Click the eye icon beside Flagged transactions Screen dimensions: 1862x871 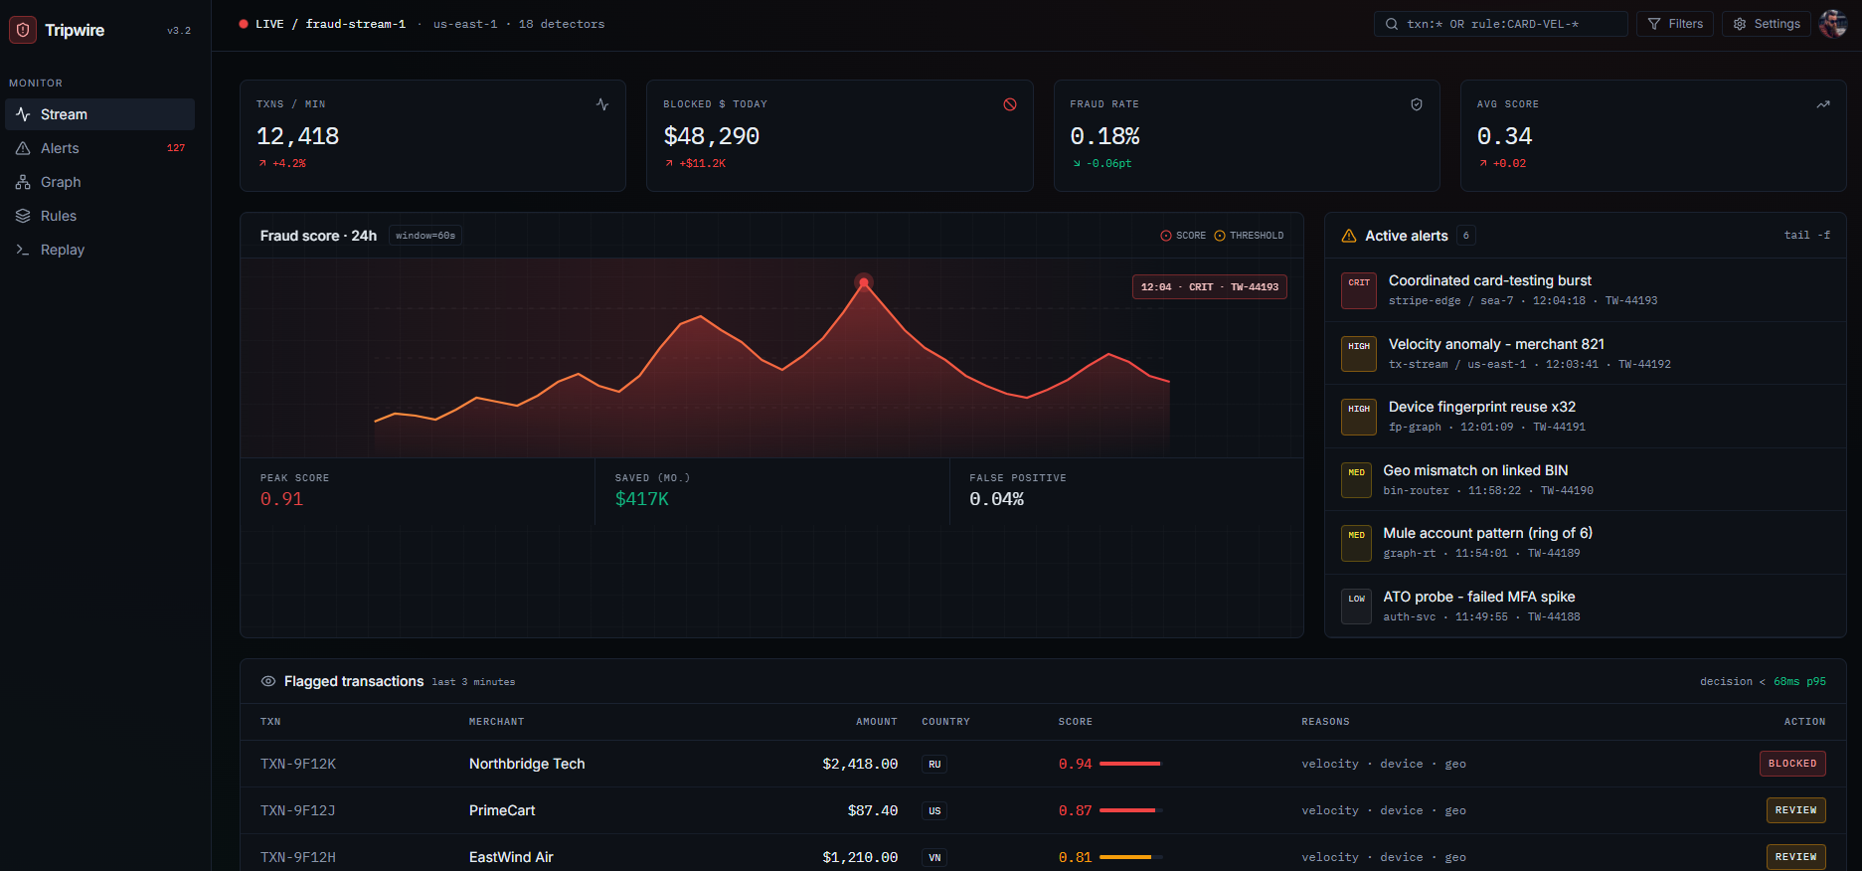coord(268,681)
